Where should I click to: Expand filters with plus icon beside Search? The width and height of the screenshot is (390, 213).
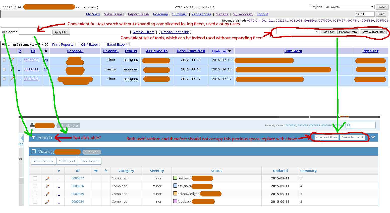(x=4, y=32)
